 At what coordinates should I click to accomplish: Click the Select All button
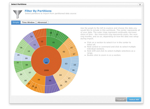click(x=134, y=100)
